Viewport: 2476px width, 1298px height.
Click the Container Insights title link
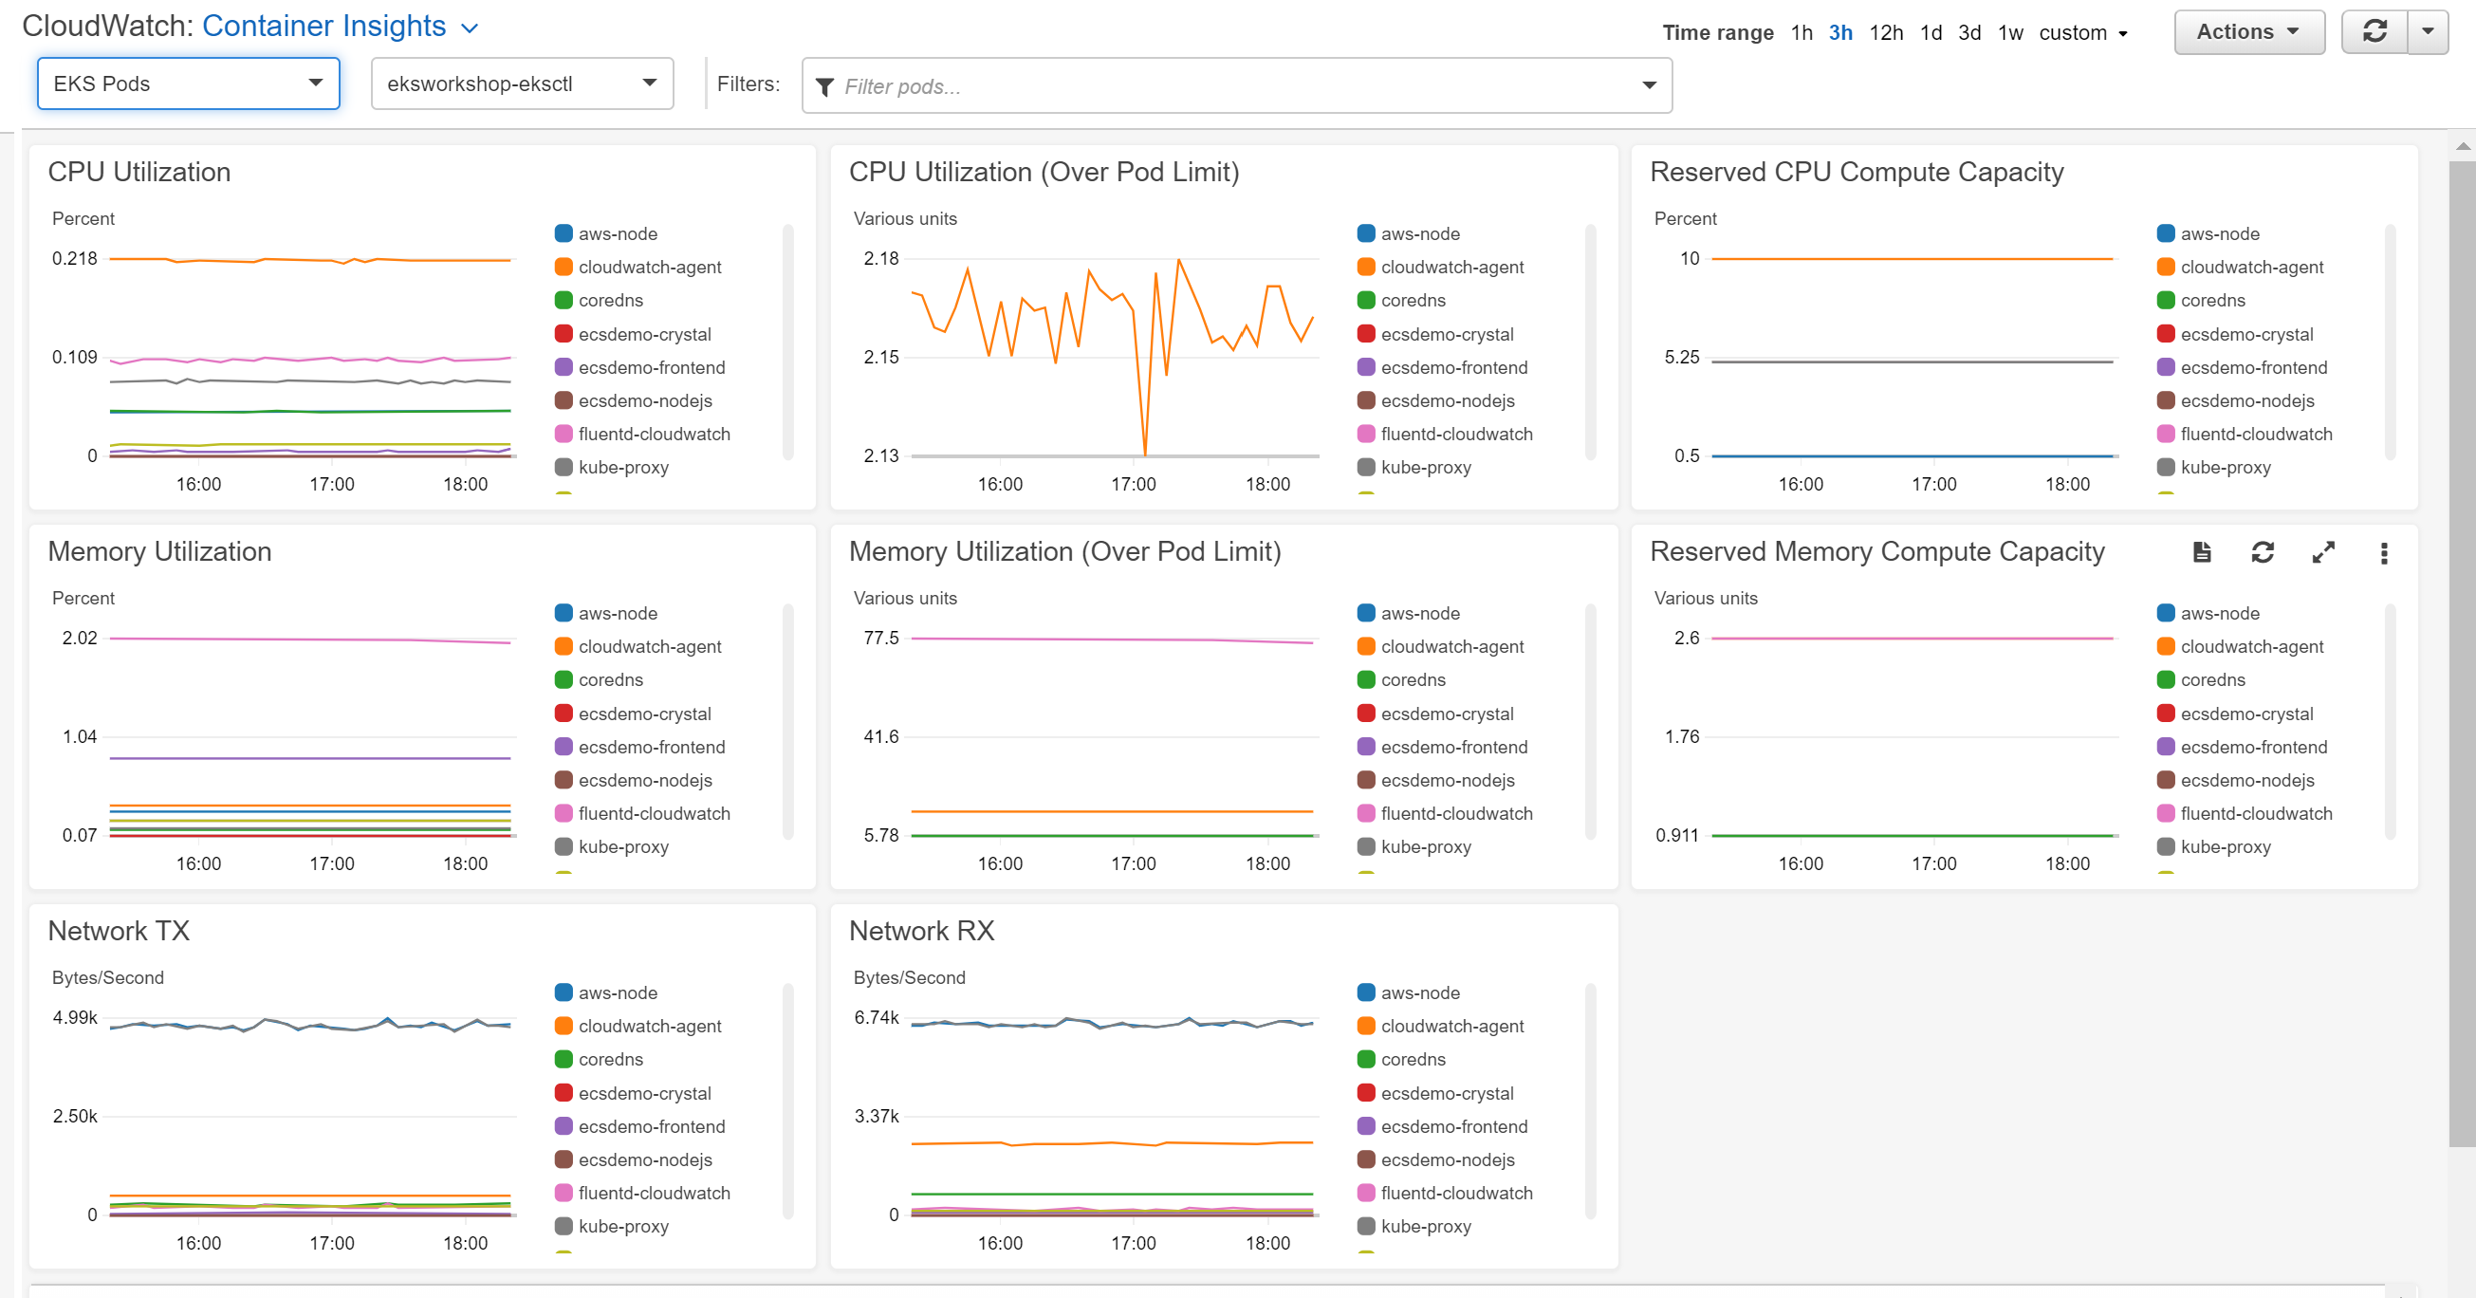[323, 26]
